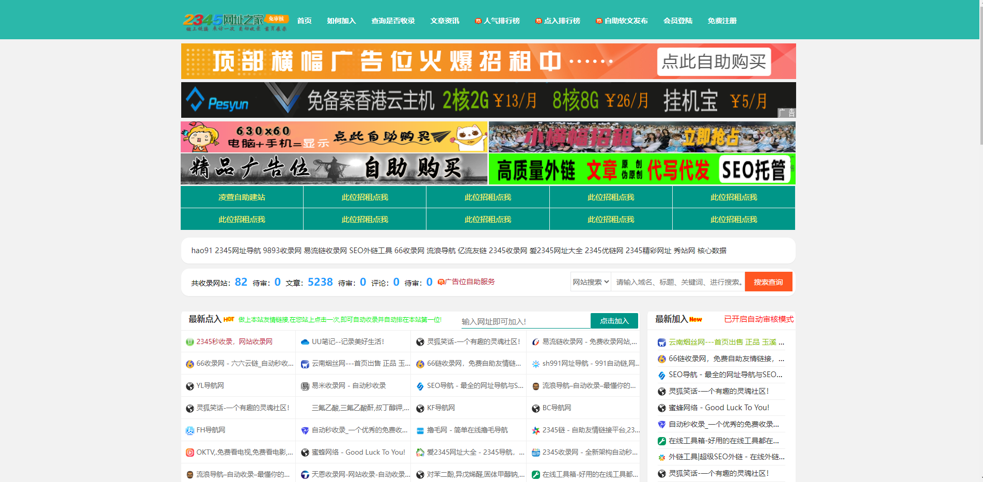Open the Pesyun cloud hosting banner
The width and height of the screenshot is (983, 482).
click(488, 100)
